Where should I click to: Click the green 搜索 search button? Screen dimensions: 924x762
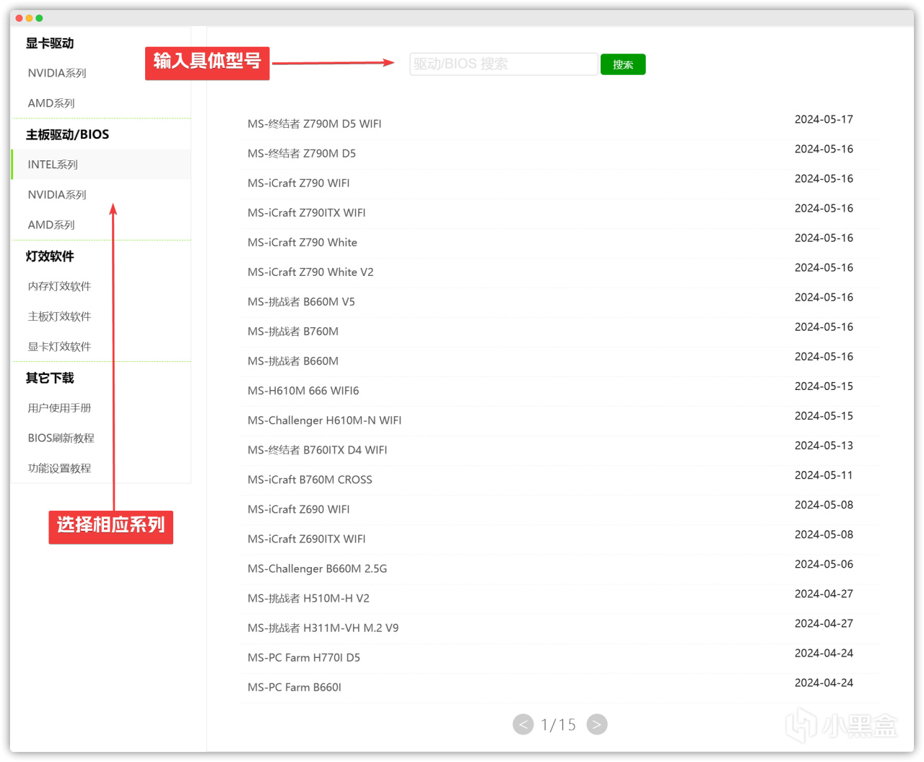(x=623, y=64)
